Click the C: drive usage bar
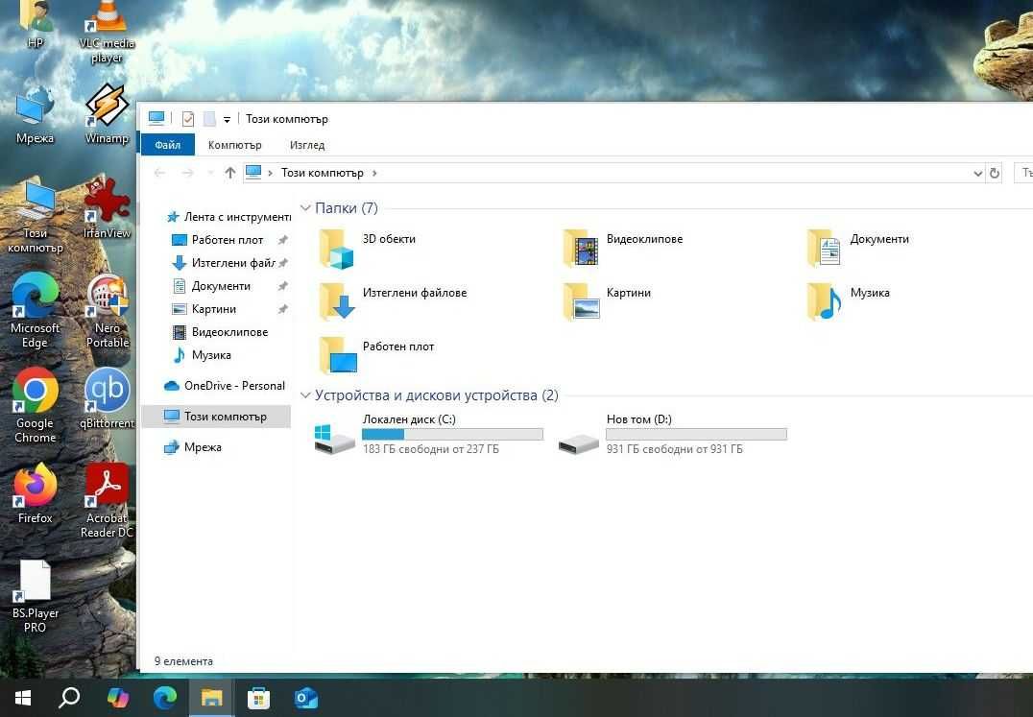 [x=452, y=434]
